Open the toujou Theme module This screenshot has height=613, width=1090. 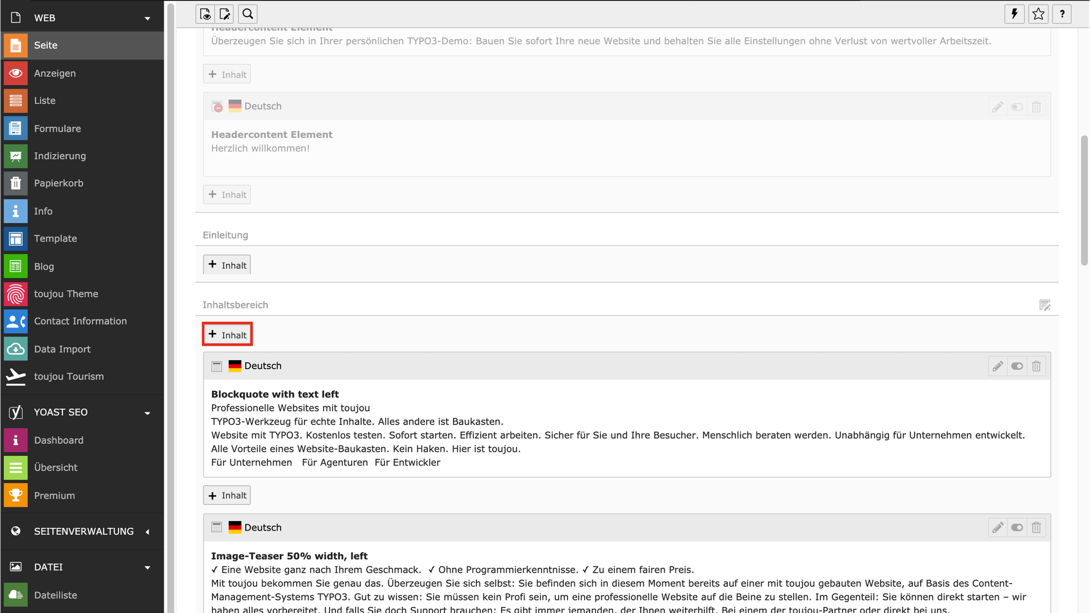(x=66, y=294)
